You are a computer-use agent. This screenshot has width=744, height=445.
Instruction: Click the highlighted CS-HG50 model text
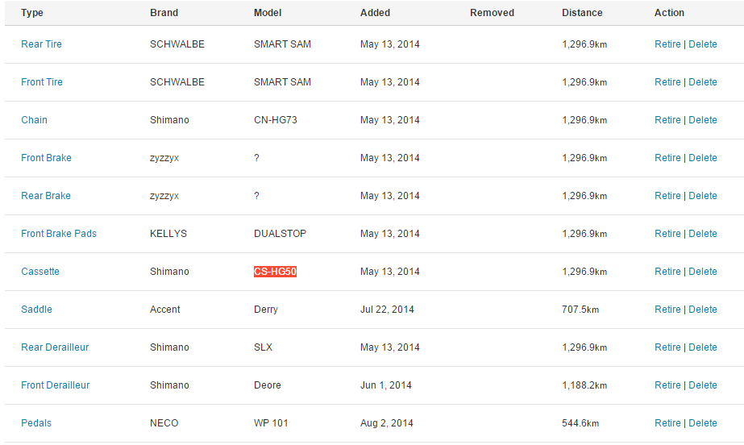[x=275, y=272]
